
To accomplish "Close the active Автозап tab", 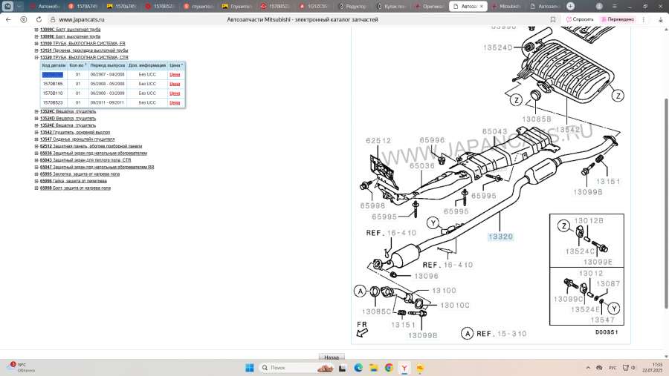I will tap(481, 7).
